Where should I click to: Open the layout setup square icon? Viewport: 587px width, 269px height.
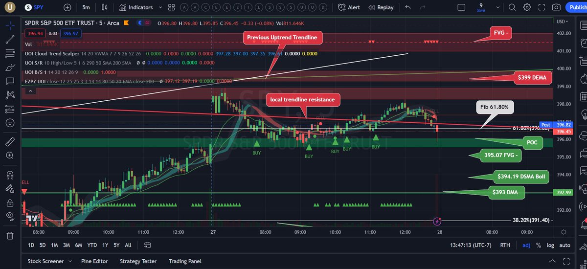461,7
